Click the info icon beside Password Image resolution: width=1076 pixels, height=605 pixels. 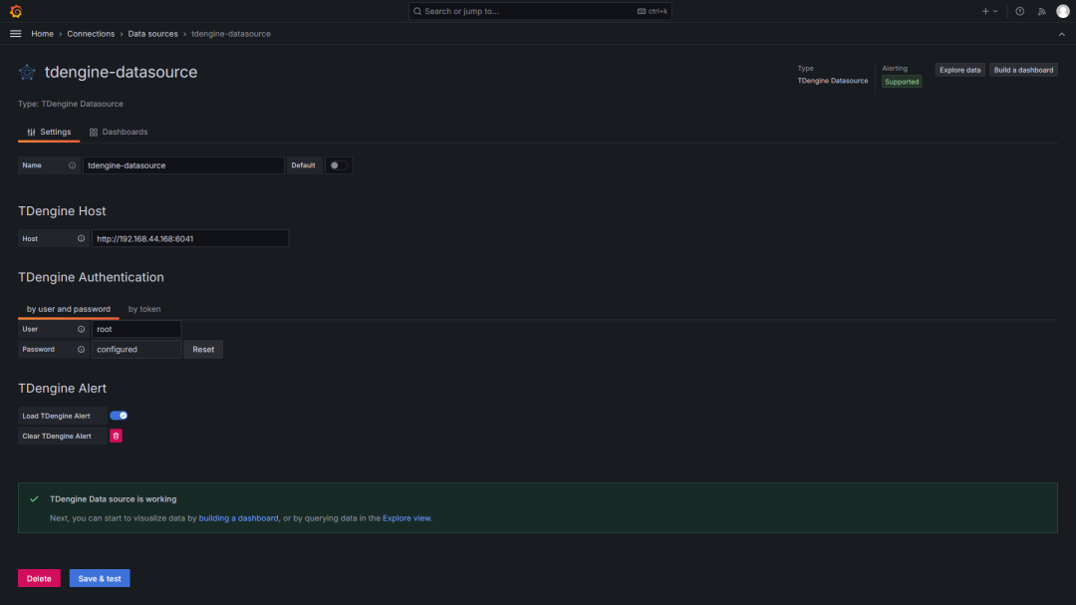click(x=81, y=350)
